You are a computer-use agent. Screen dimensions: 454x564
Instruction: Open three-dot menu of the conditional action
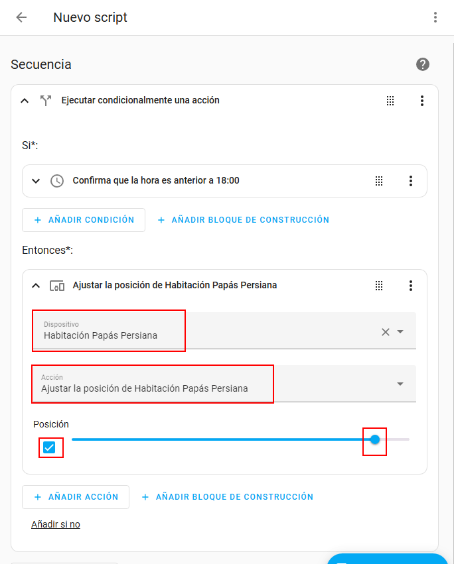tap(422, 101)
